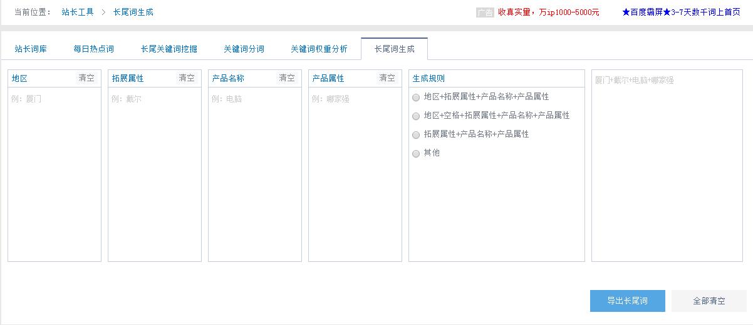Open the ad link 百度霸屏3-7天数千词上首页
Viewport: 753px width, 325px height.
(682, 12)
